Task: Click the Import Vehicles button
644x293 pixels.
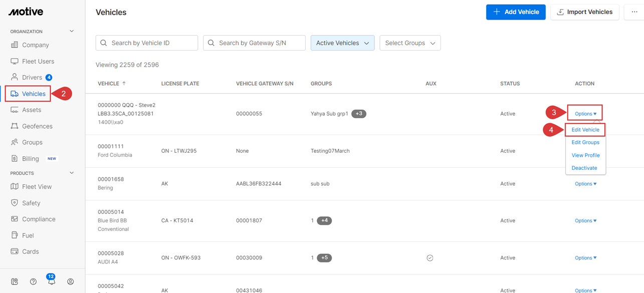Action: (x=585, y=12)
